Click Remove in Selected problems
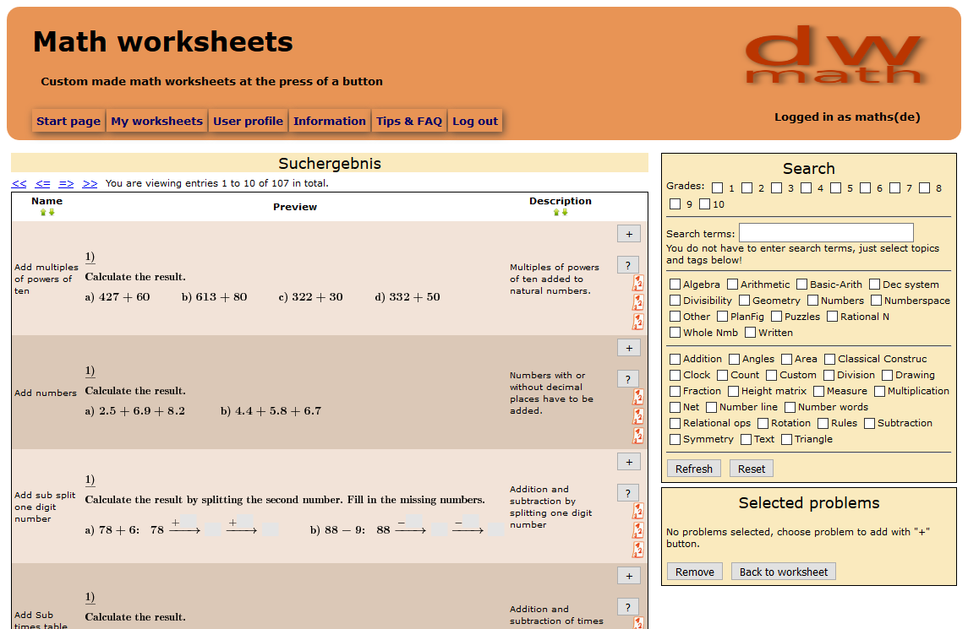Screen dimensions: 968x629 (695, 572)
